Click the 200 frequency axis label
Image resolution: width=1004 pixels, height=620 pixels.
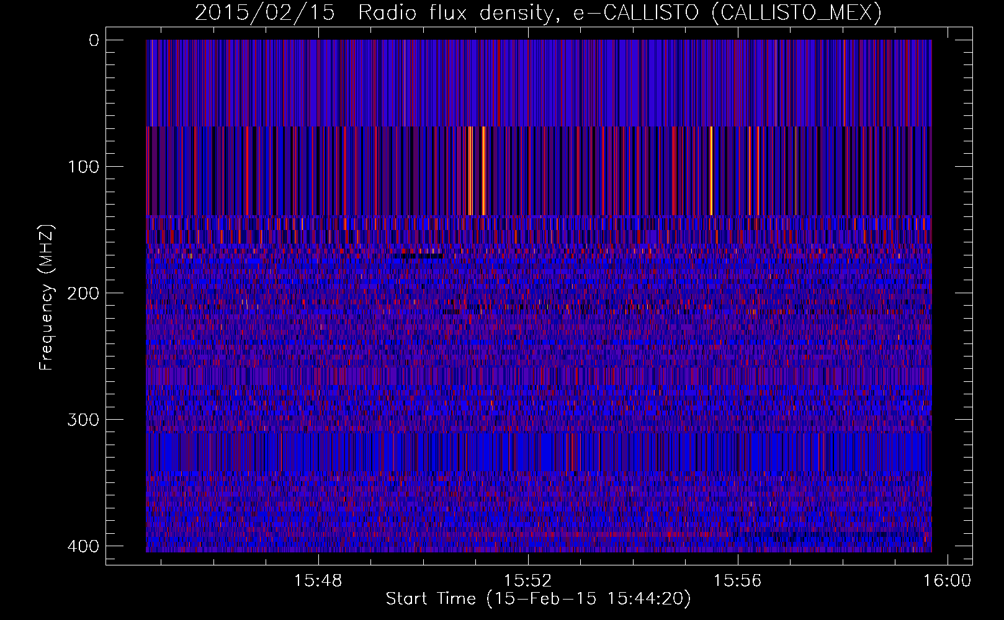[83, 293]
